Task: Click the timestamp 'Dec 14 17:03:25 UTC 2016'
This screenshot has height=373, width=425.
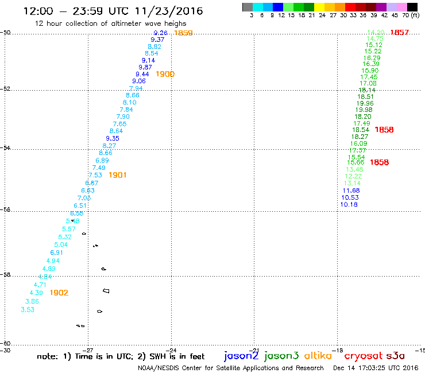Action: (x=376, y=368)
